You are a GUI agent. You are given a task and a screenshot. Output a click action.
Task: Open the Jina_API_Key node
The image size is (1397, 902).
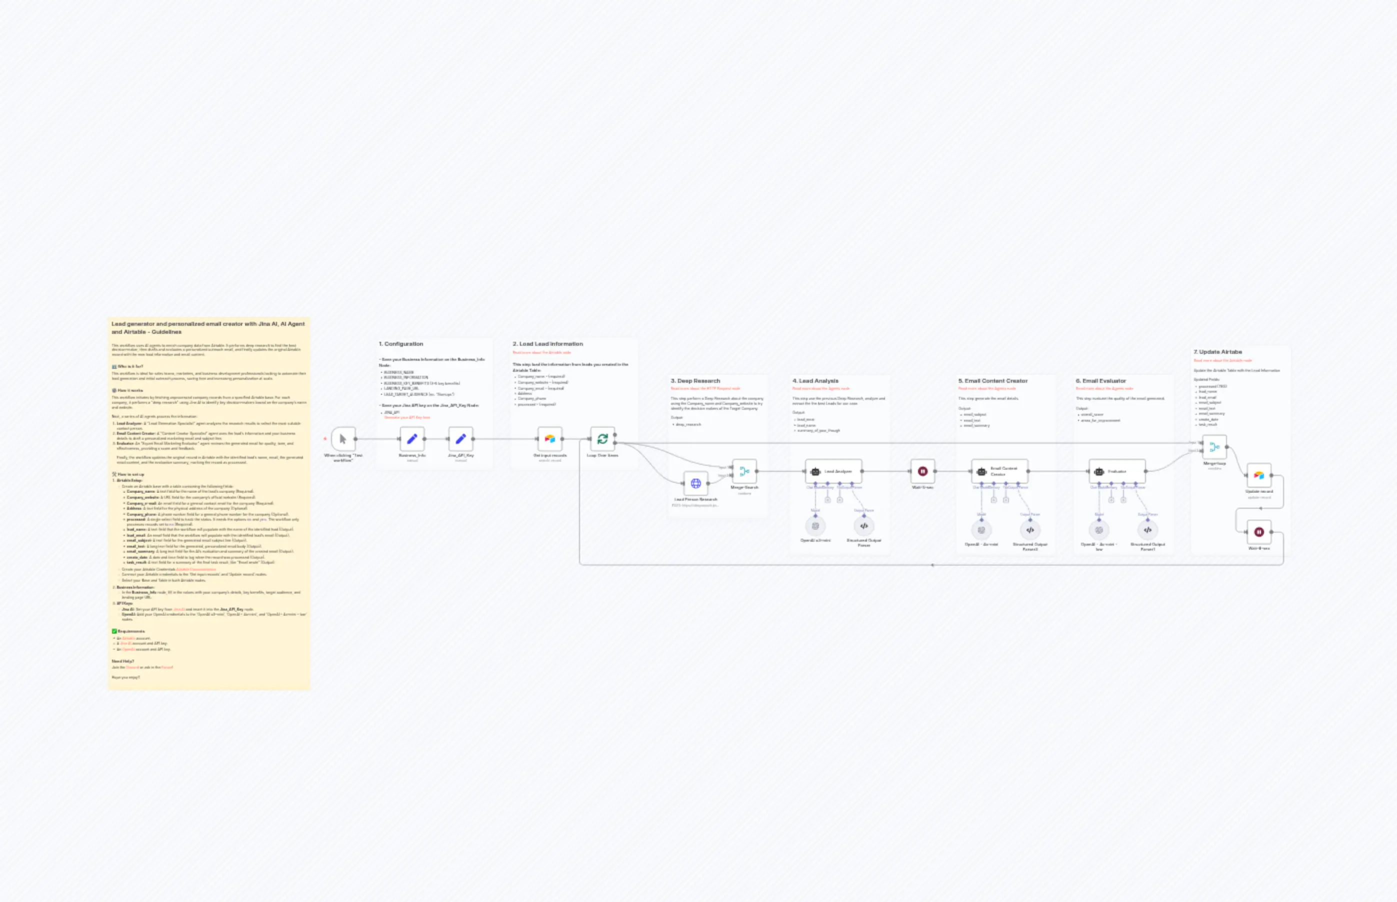(x=460, y=439)
